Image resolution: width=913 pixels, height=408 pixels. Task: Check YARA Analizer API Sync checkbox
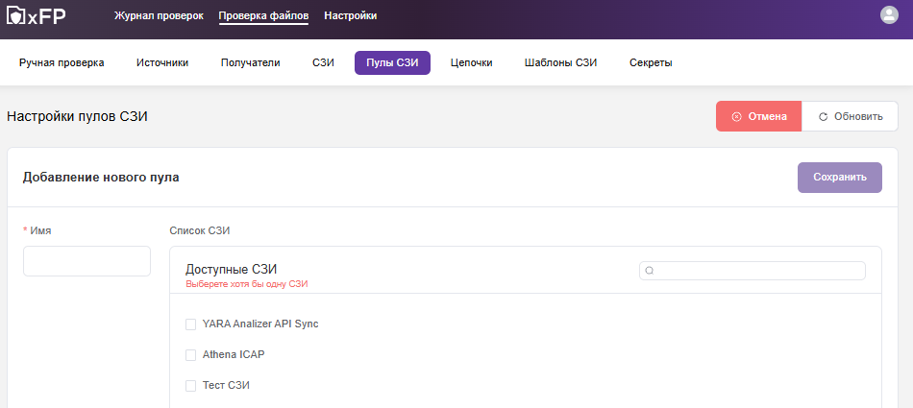tap(190, 324)
